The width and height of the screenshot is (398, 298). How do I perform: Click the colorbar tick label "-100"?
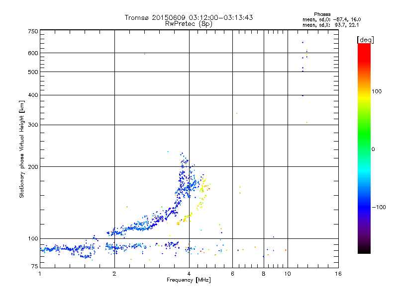379,207
